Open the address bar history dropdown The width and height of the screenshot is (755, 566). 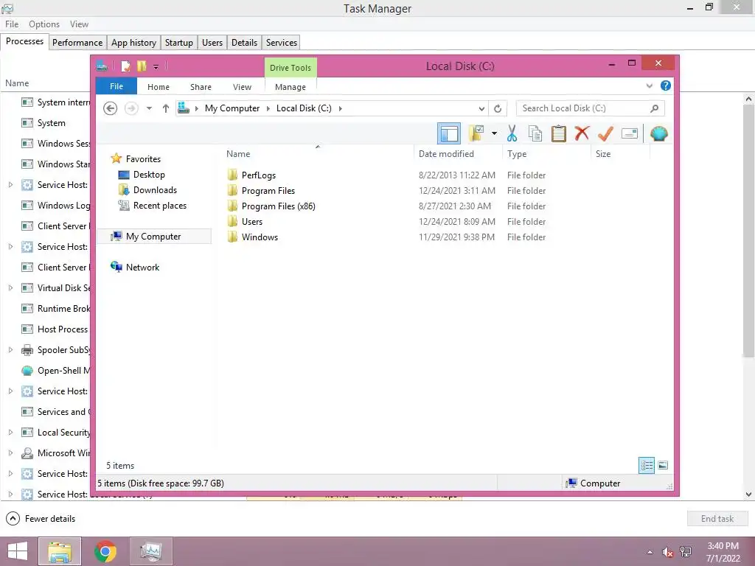(481, 109)
